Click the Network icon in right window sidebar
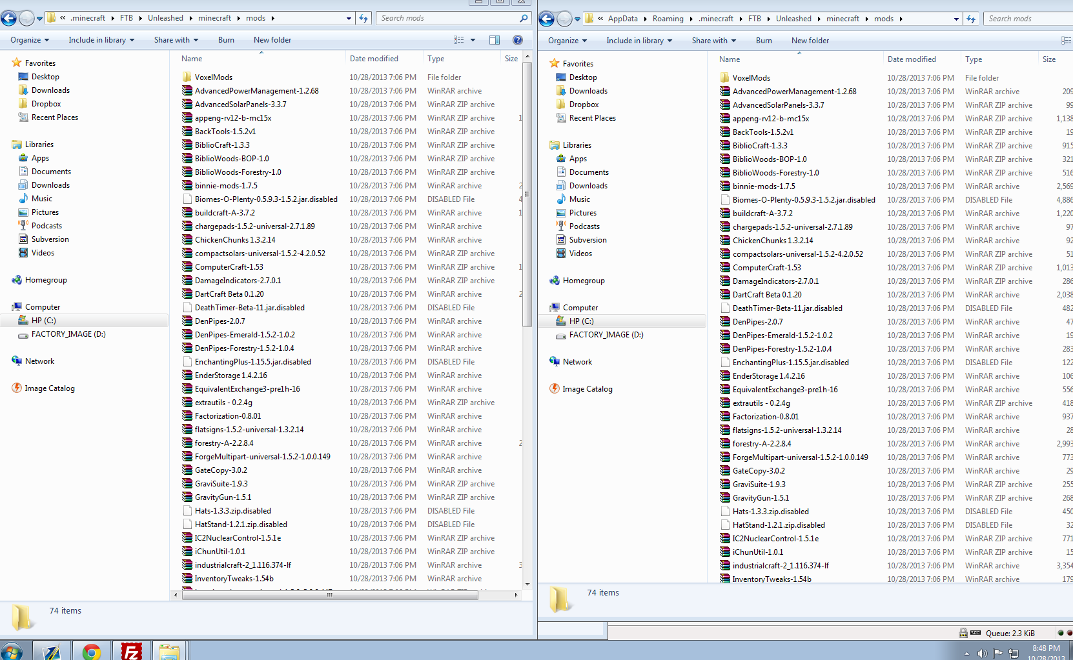The image size is (1073, 660). (555, 362)
